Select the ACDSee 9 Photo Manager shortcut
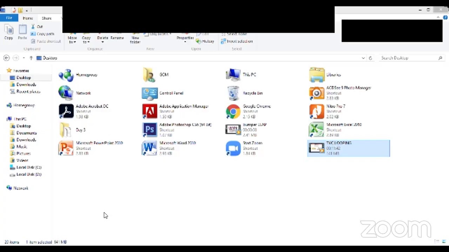 point(340,93)
